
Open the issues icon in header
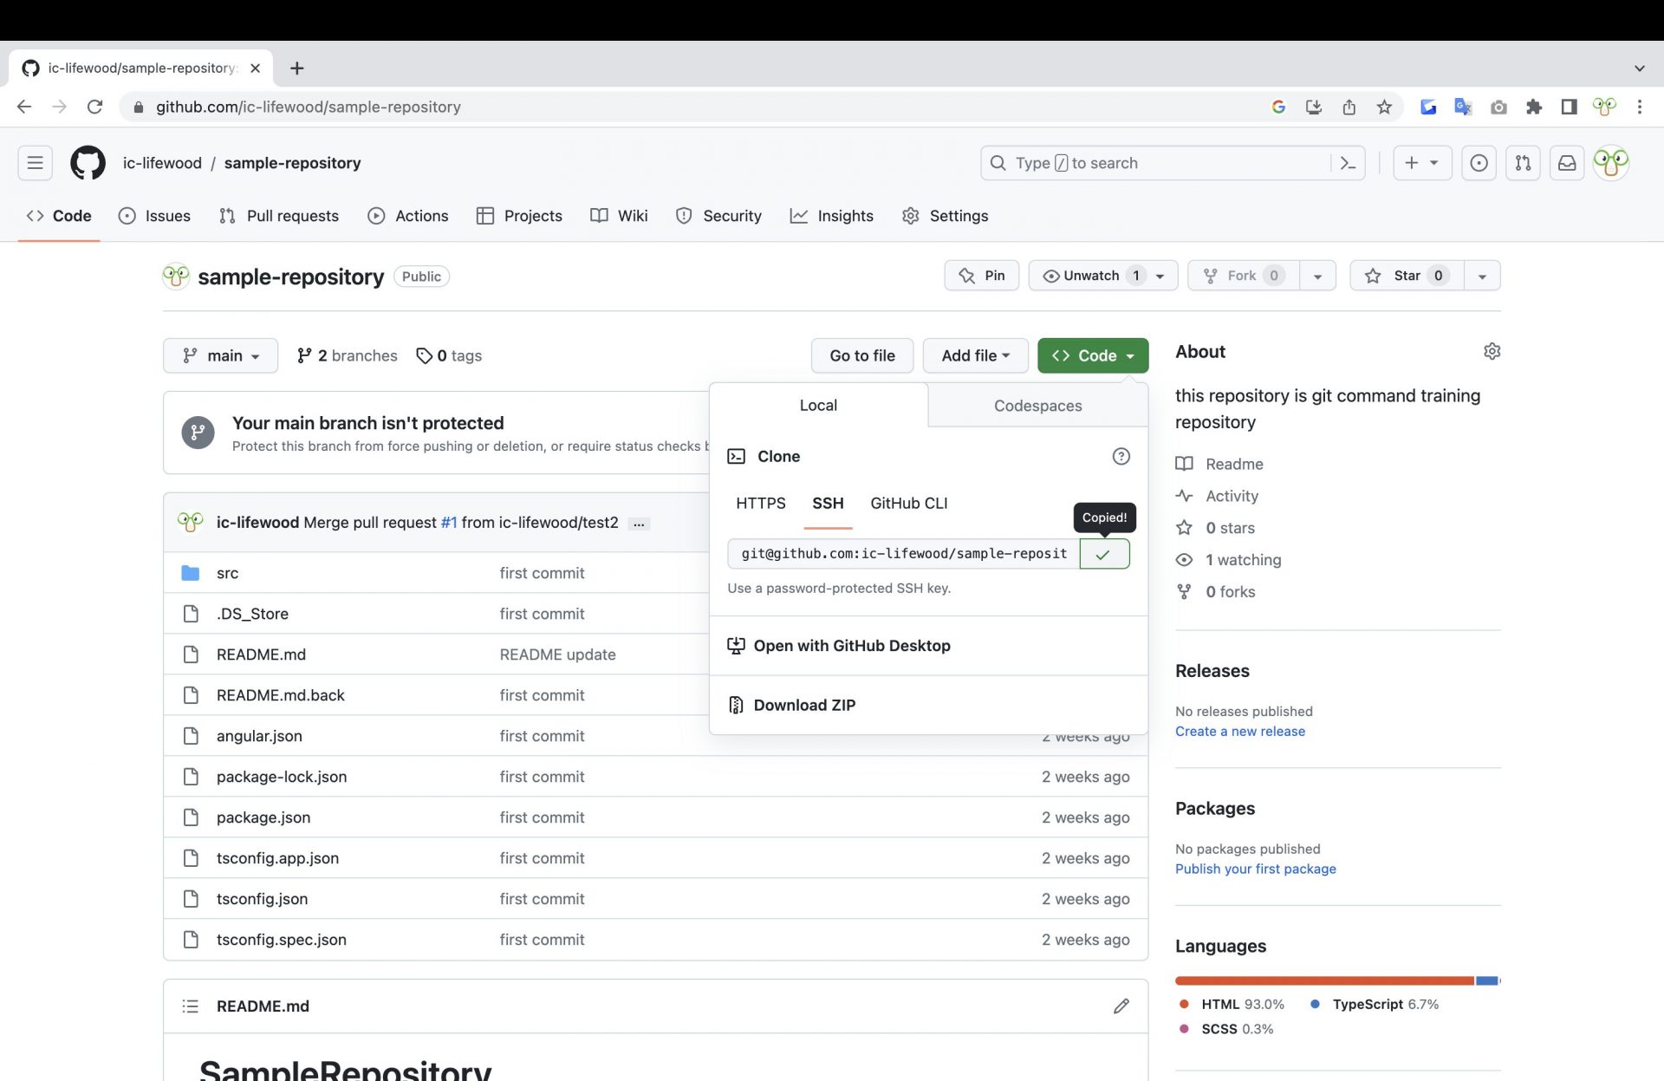(1479, 163)
